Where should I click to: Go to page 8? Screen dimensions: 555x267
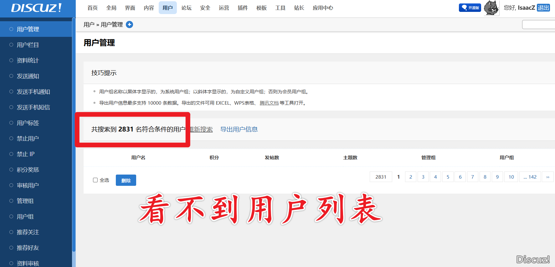(x=485, y=177)
